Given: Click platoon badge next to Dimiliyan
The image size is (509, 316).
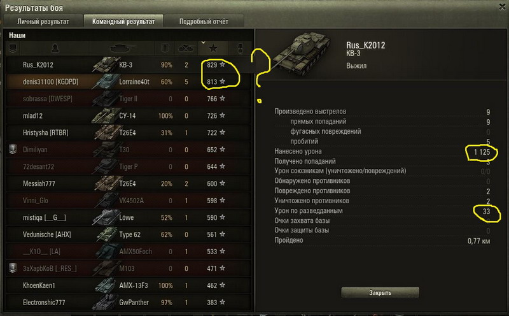Looking at the screenshot, I should pos(13,150).
